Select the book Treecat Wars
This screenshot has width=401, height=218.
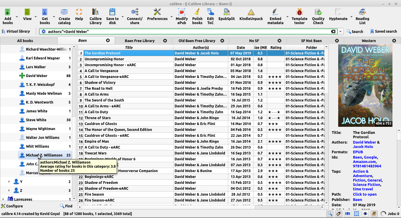coord(96,153)
